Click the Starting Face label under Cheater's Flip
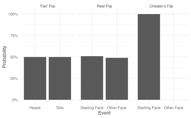 coord(149,108)
